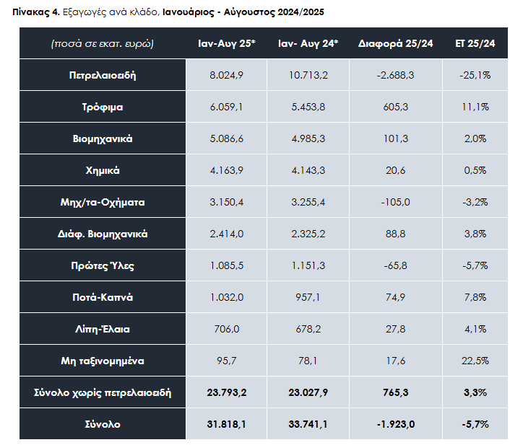Viewport: 510px width, 445px height.
Task: Click the 'Ποτά-Καπνά' row label
Action: 102,297
